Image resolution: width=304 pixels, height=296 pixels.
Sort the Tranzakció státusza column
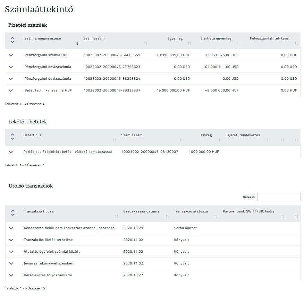216,216
